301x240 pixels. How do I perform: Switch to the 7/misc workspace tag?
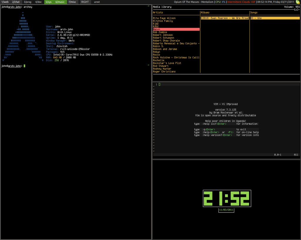pyautogui.click(x=72, y=2)
